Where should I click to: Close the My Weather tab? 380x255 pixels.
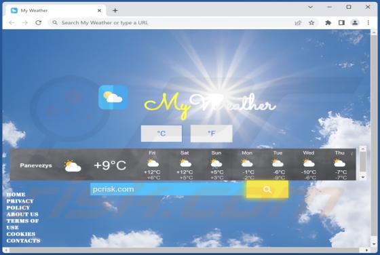99,11
